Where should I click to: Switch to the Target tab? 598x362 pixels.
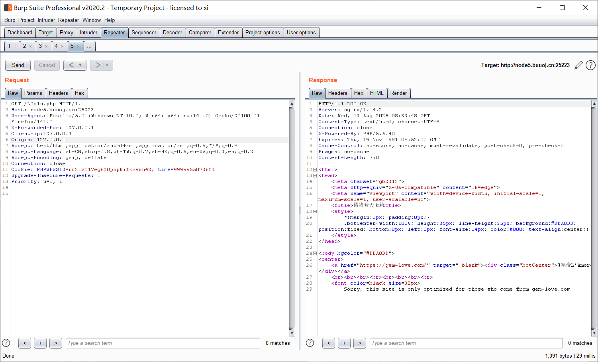click(46, 33)
